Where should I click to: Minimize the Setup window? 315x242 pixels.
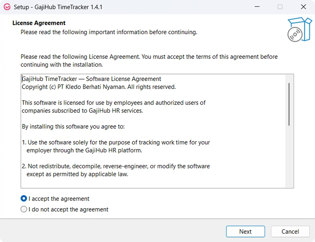(257, 7)
